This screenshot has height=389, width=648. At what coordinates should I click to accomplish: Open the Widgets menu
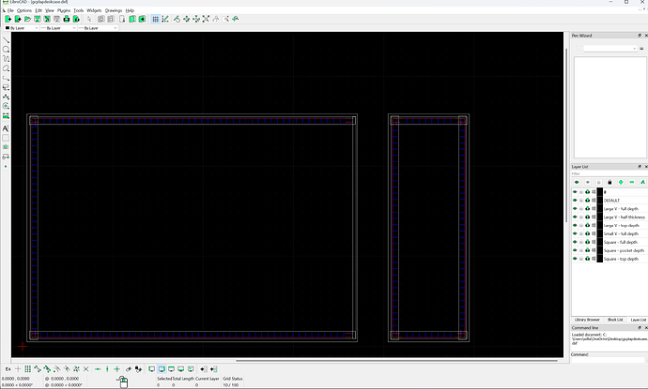click(94, 10)
